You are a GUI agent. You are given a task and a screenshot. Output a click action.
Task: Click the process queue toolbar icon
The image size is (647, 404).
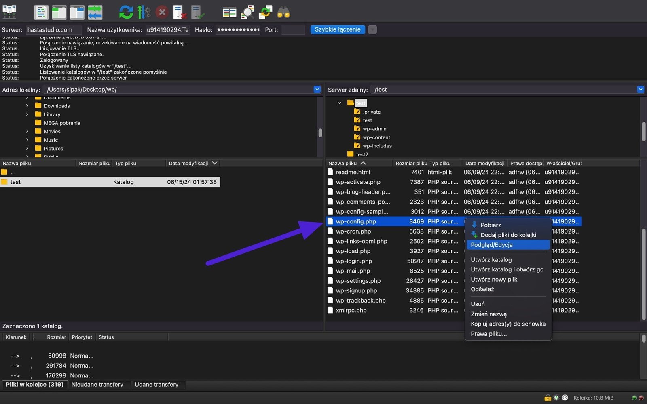(x=144, y=12)
